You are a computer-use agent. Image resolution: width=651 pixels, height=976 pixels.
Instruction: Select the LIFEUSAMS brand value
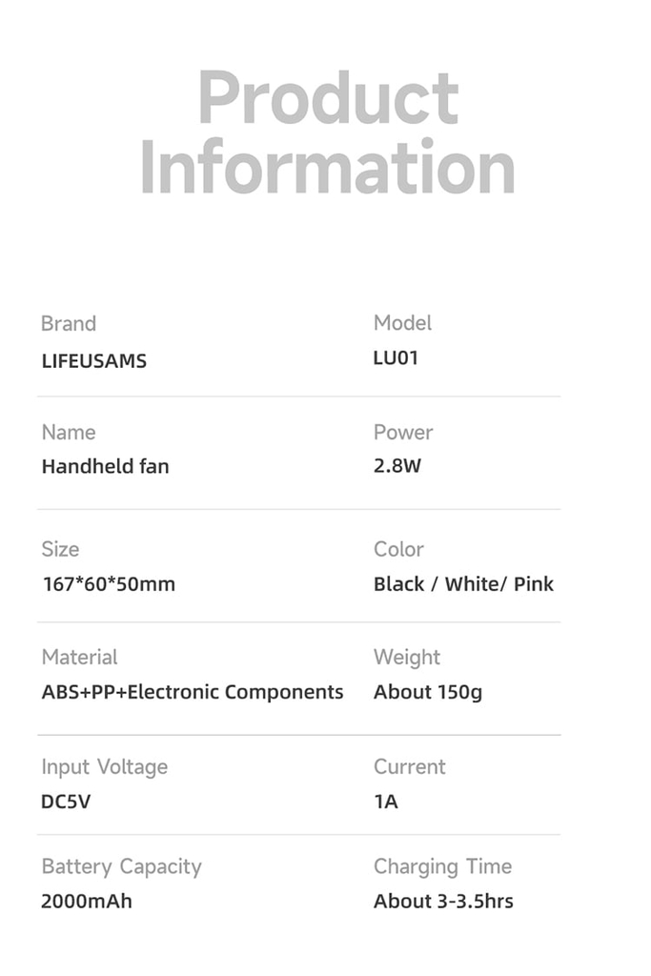(93, 361)
